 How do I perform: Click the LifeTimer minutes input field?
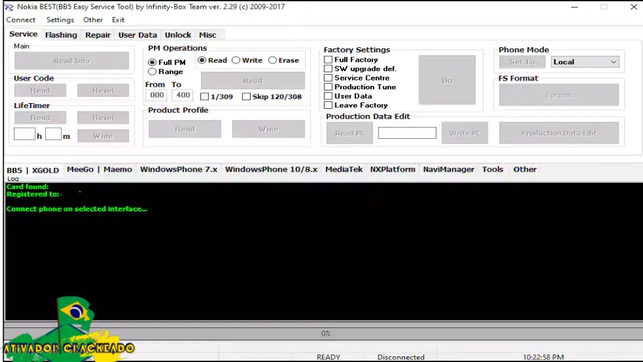click(x=53, y=134)
